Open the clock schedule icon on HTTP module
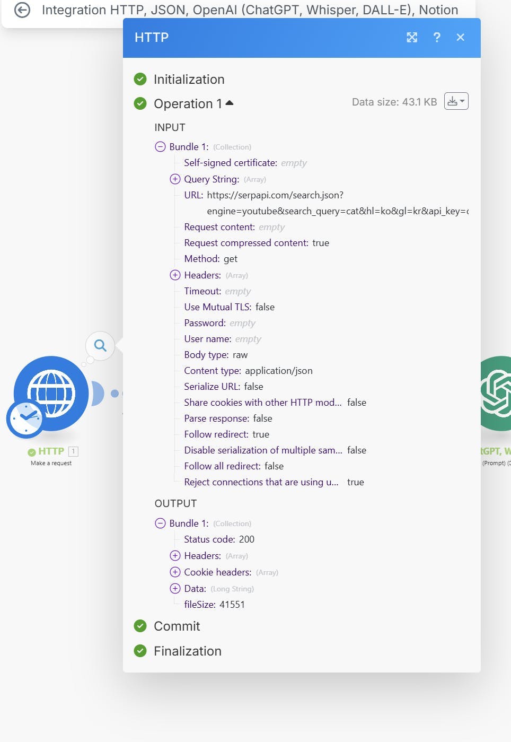Screen dimensions: 511x742 tap(25, 419)
